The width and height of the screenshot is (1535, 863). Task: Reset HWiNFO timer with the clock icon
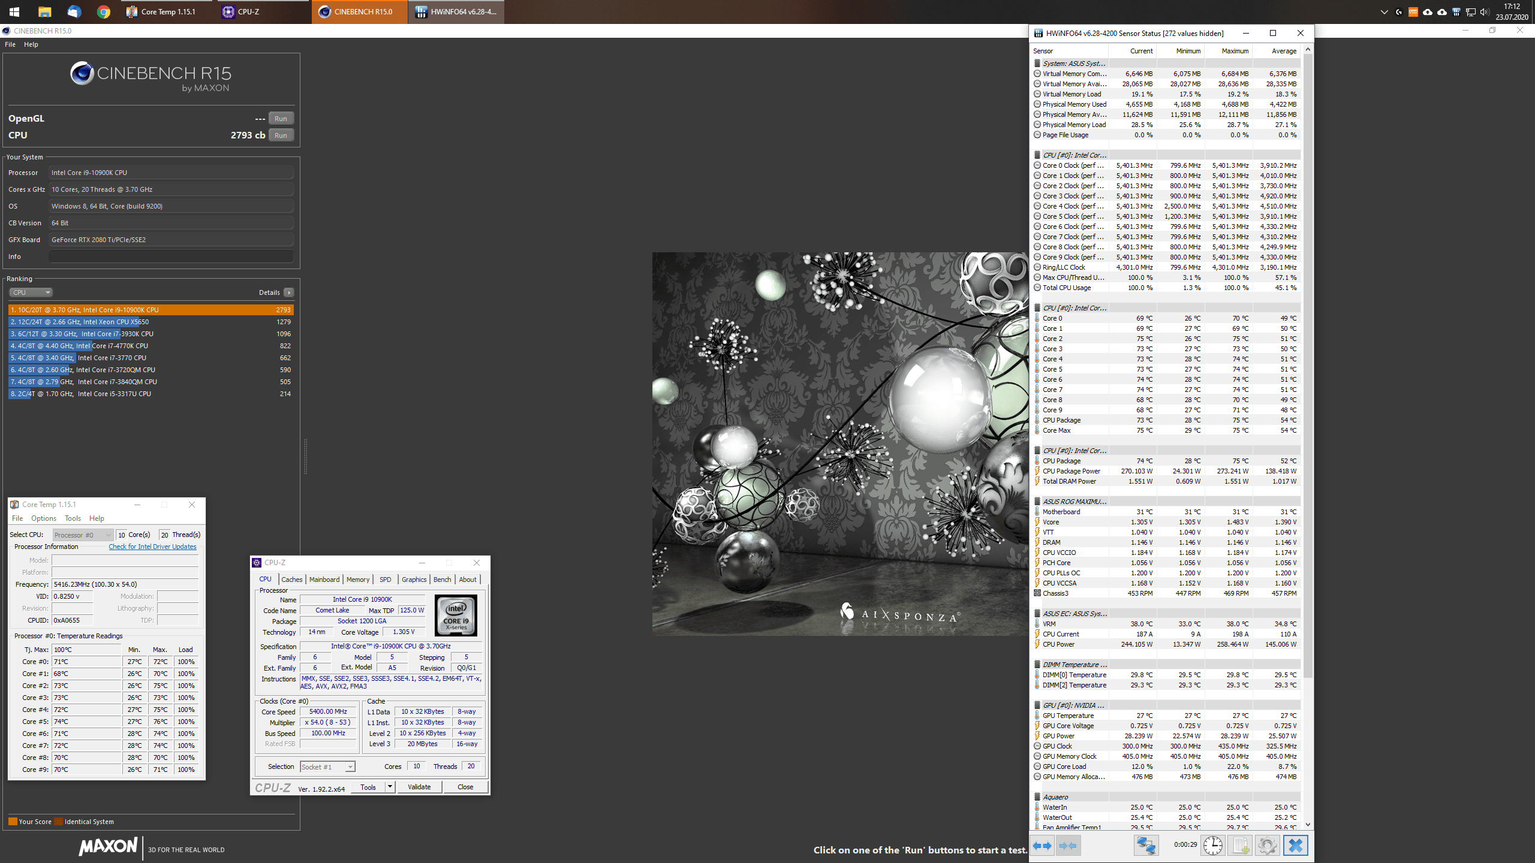tap(1213, 846)
